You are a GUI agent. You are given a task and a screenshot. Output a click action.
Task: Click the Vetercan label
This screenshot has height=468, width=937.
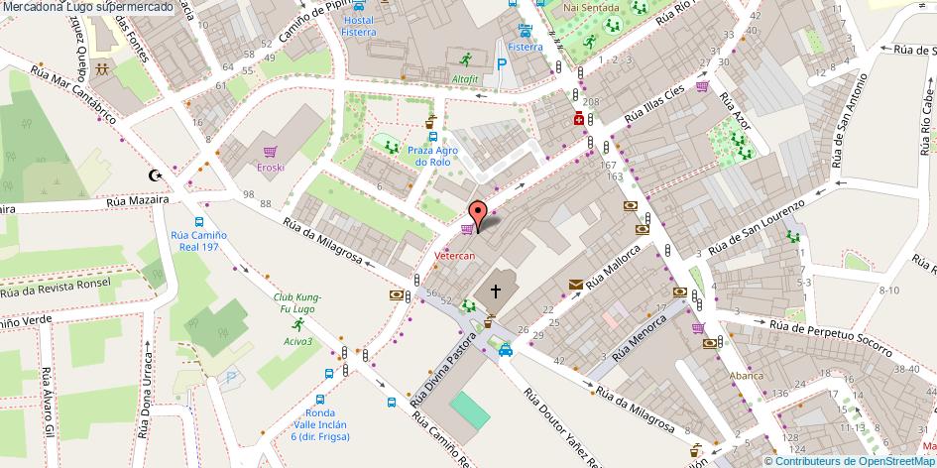point(455,256)
